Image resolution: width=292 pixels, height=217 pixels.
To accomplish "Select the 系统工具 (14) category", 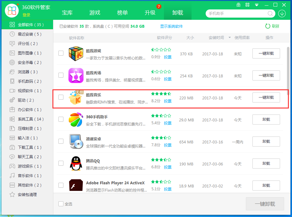I will coord(27,119).
